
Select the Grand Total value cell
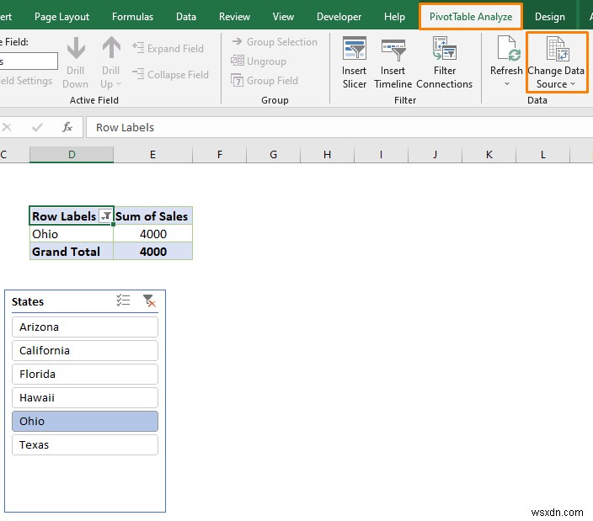[152, 252]
